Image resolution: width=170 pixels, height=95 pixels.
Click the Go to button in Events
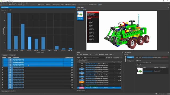pos(108,58)
